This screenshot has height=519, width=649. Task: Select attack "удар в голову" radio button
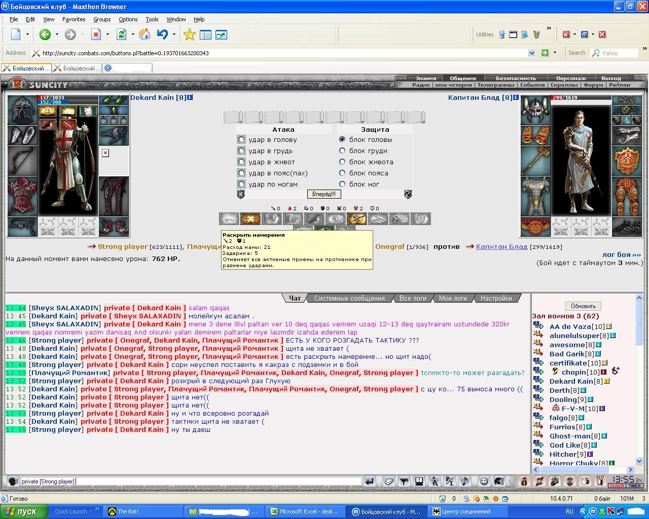click(x=241, y=139)
